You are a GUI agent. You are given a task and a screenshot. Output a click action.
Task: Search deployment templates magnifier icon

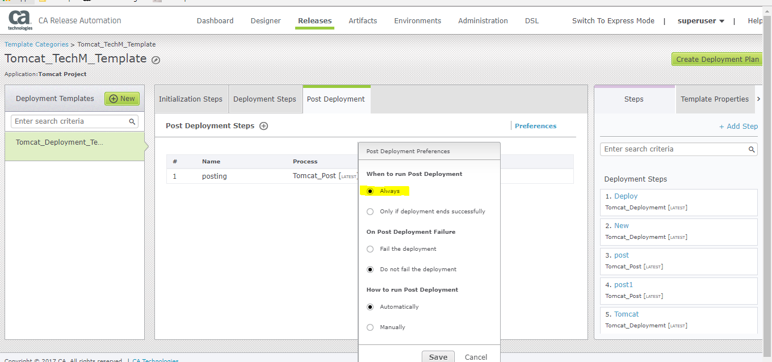coord(132,121)
